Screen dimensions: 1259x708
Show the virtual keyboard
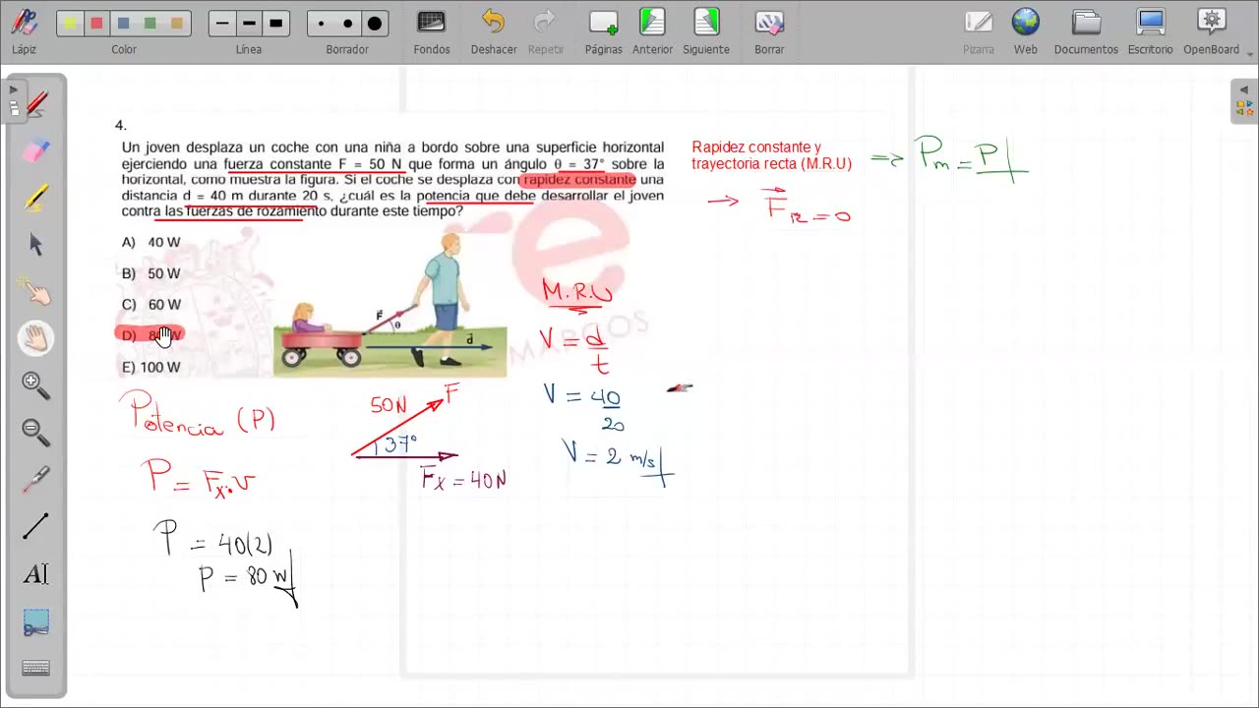(x=36, y=669)
